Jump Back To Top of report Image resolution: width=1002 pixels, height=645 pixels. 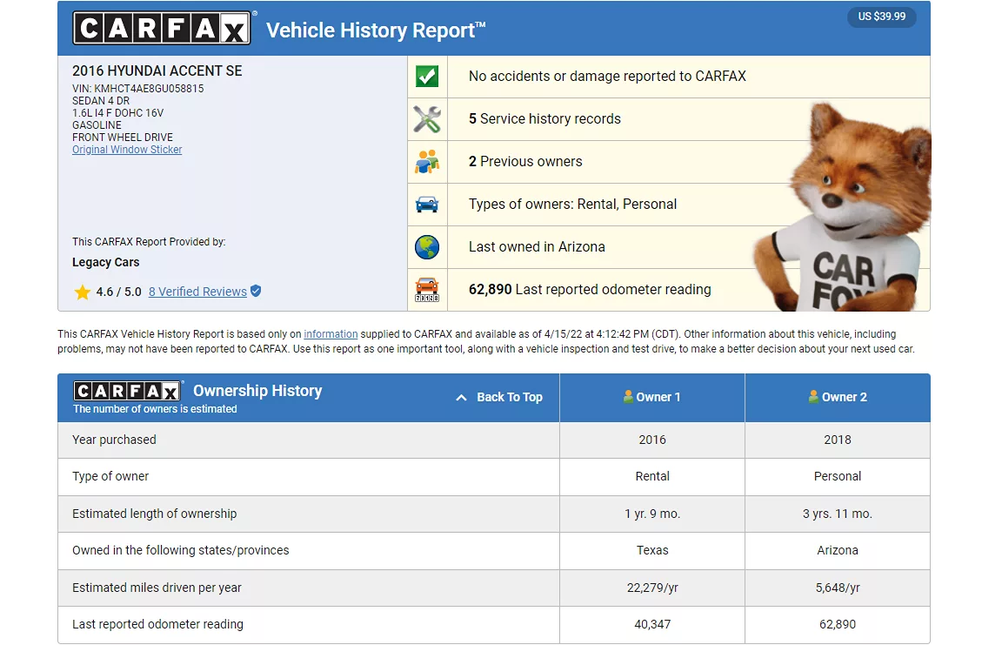(x=500, y=397)
